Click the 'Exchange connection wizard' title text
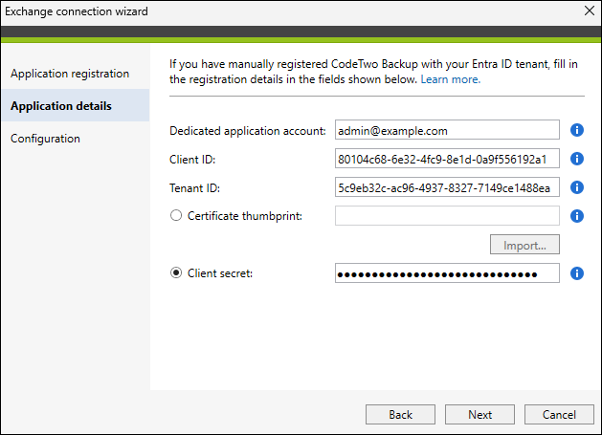Image resolution: width=602 pixels, height=435 pixels. 76,11
